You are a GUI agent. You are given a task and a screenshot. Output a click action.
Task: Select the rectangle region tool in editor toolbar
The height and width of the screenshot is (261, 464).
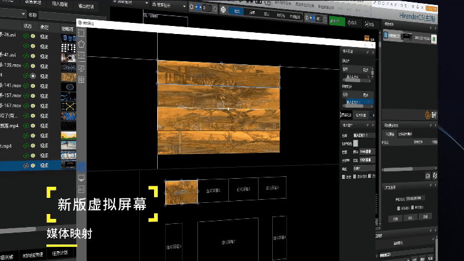click(x=82, y=33)
